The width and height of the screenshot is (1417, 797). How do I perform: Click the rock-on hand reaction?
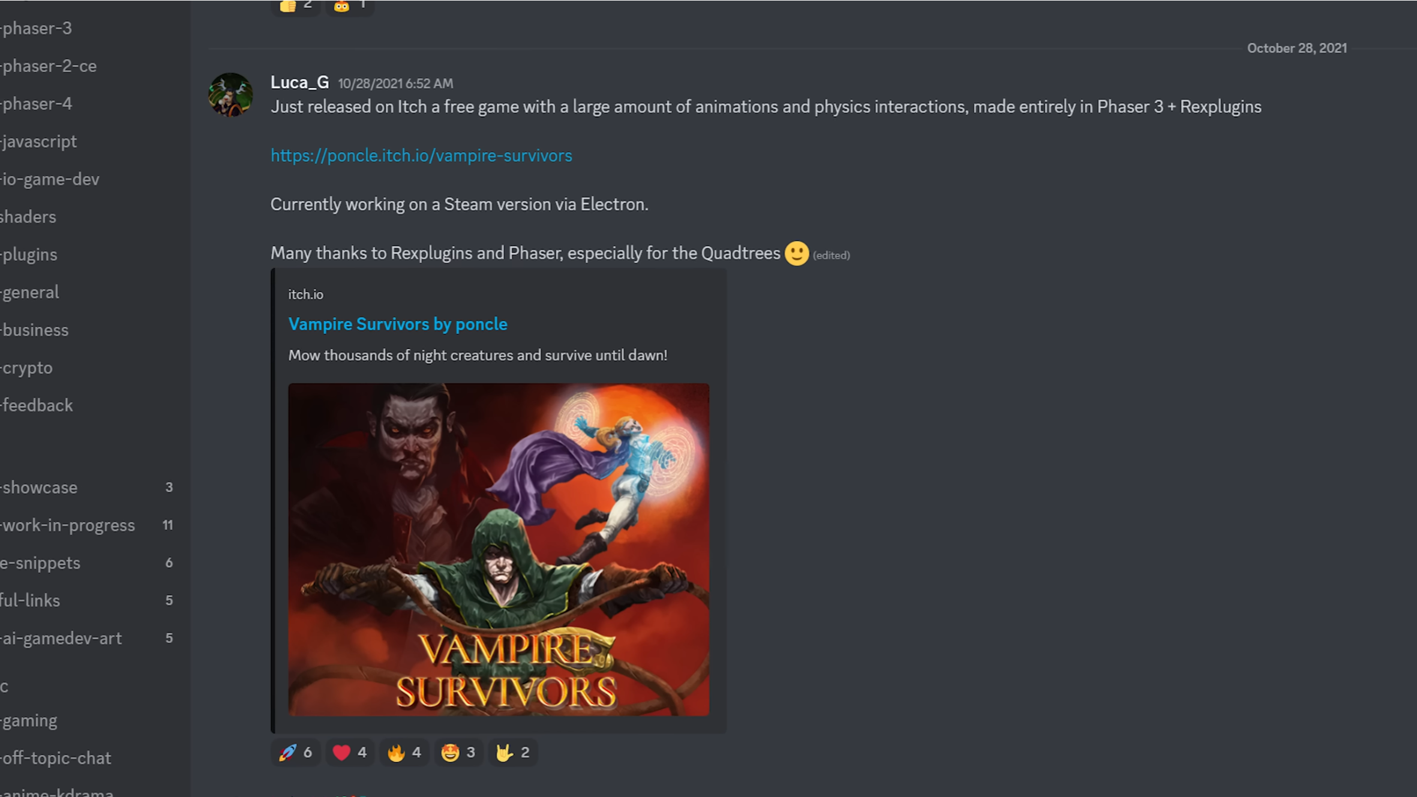tap(513, 752)
